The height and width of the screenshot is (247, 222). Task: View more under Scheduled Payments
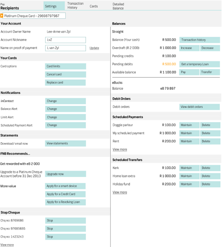pos(120,149)
